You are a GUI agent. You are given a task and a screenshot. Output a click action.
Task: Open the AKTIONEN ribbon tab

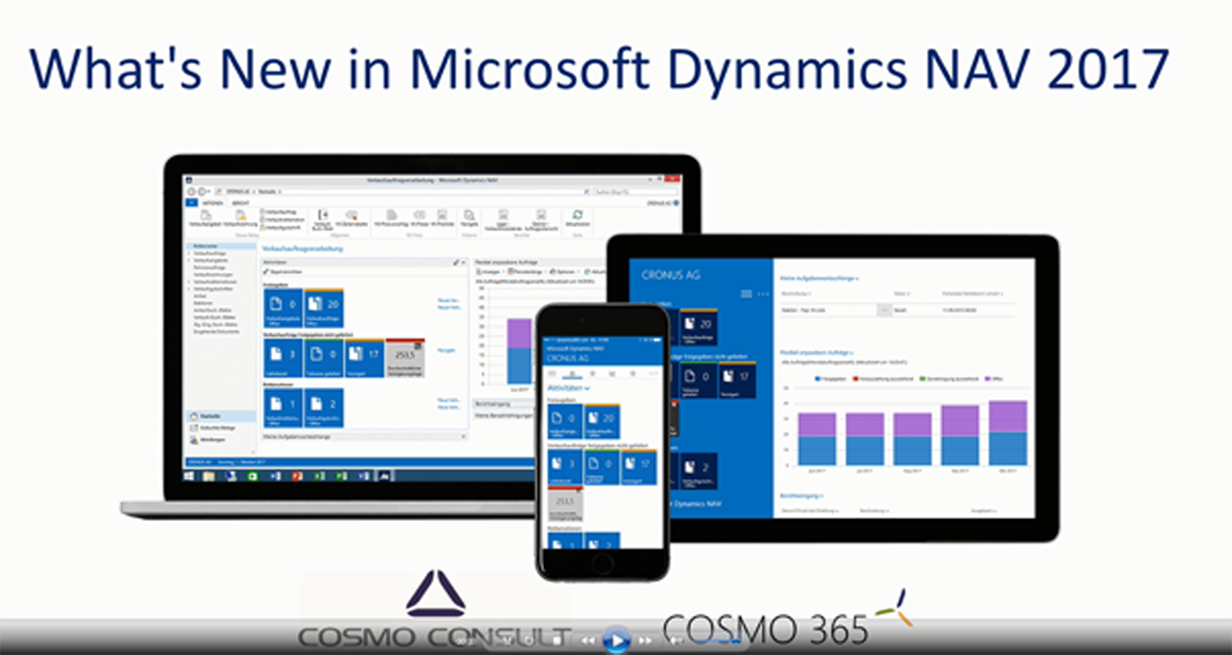coord(212,202)
